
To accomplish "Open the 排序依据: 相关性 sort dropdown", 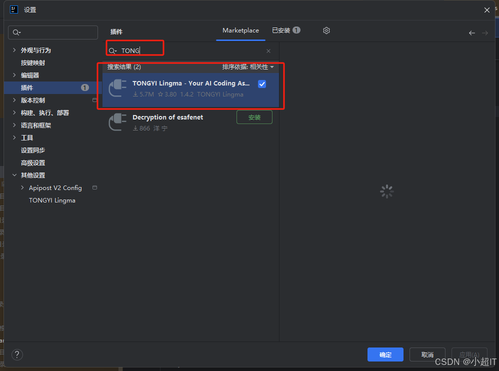I will tap(248, 67).
